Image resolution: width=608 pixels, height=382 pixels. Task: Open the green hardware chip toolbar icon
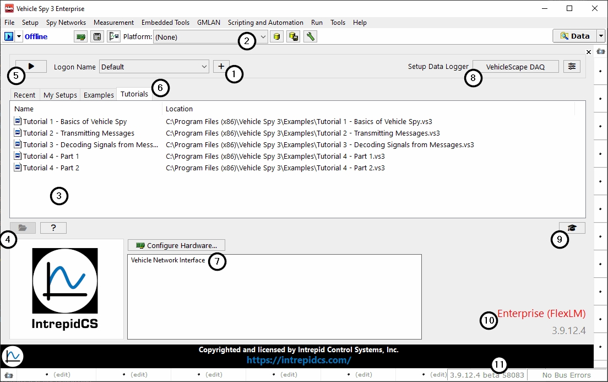(x=81, y=36)
